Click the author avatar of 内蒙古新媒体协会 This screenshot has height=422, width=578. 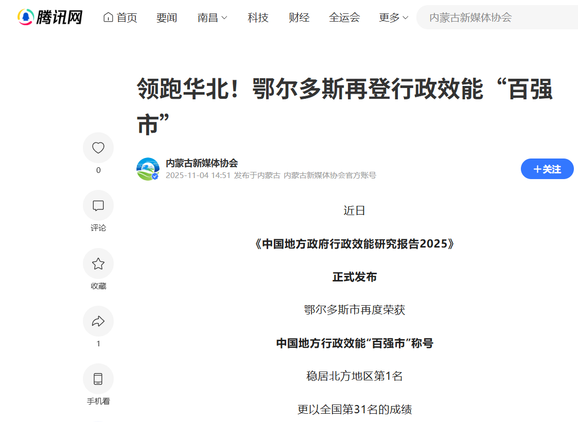148,169
